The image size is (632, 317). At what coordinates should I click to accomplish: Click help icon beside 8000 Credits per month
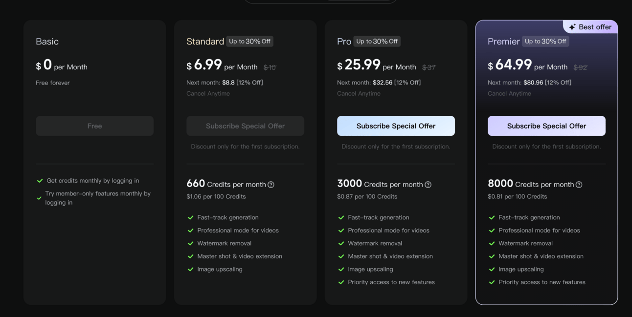click(x=579, y=185)
